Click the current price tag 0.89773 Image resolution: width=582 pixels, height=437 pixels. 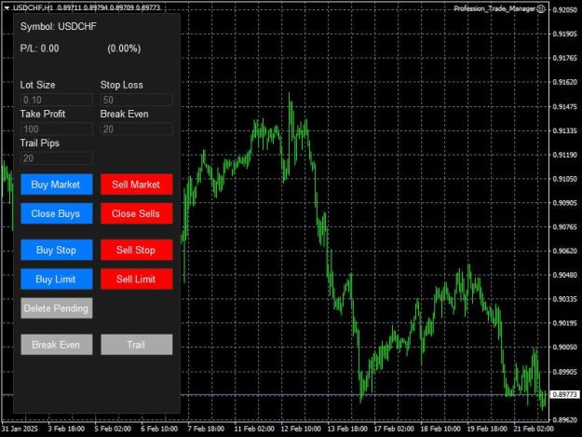564,394
